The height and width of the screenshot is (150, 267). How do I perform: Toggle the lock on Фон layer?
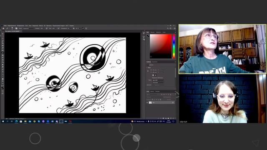[173, 102]
